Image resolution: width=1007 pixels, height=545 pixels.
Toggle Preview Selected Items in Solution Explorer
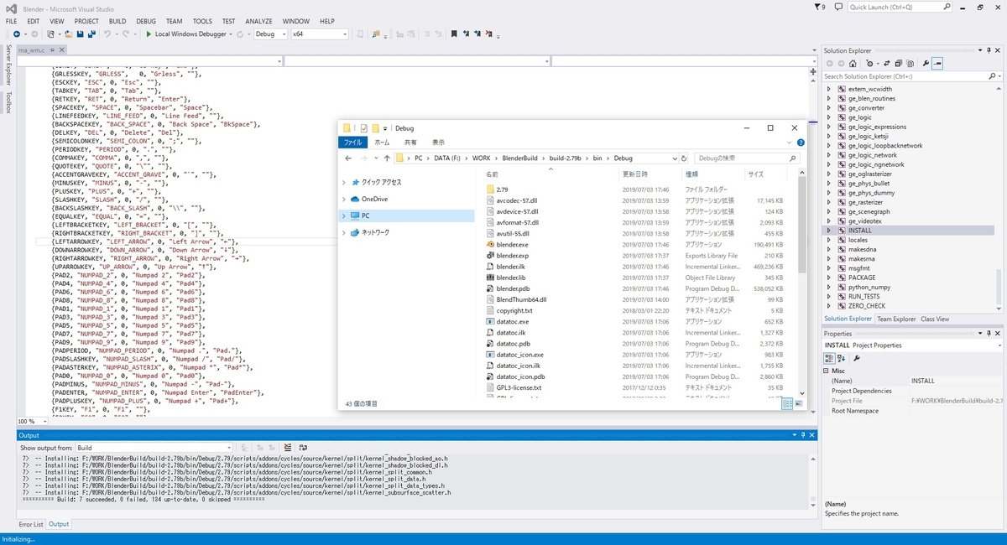937,64
